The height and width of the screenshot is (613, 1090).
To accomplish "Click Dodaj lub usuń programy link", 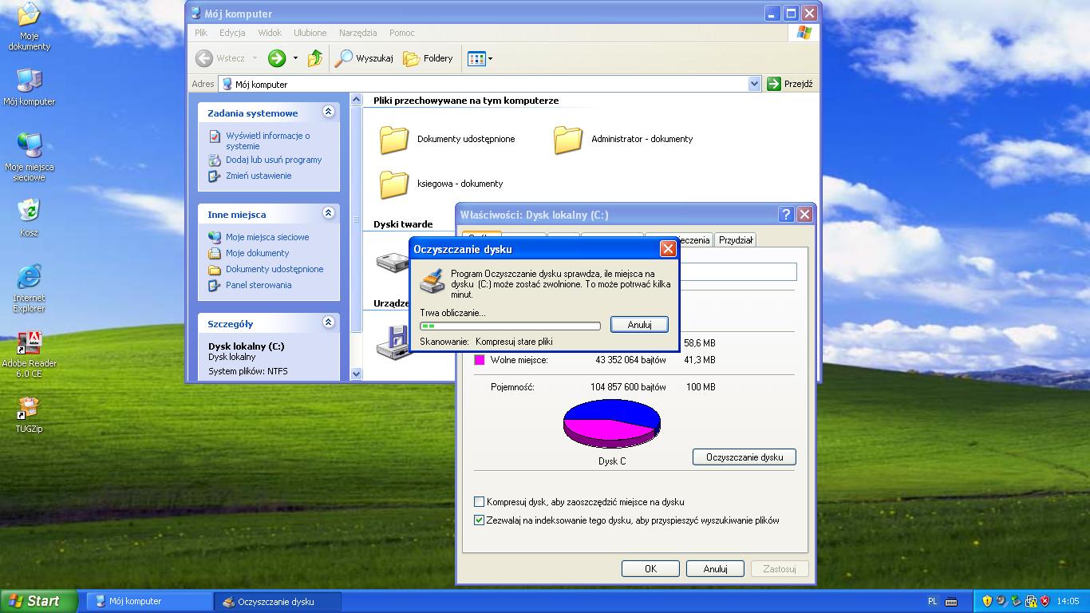I will [x=274, y=160].
